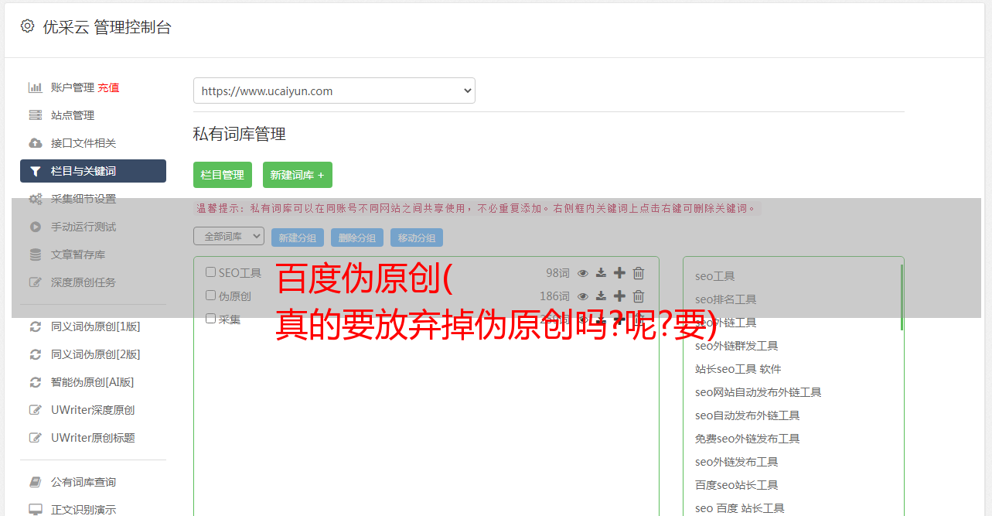992x516 pixels.
Task: Click the red 充值 link
Action: point(108,87)
